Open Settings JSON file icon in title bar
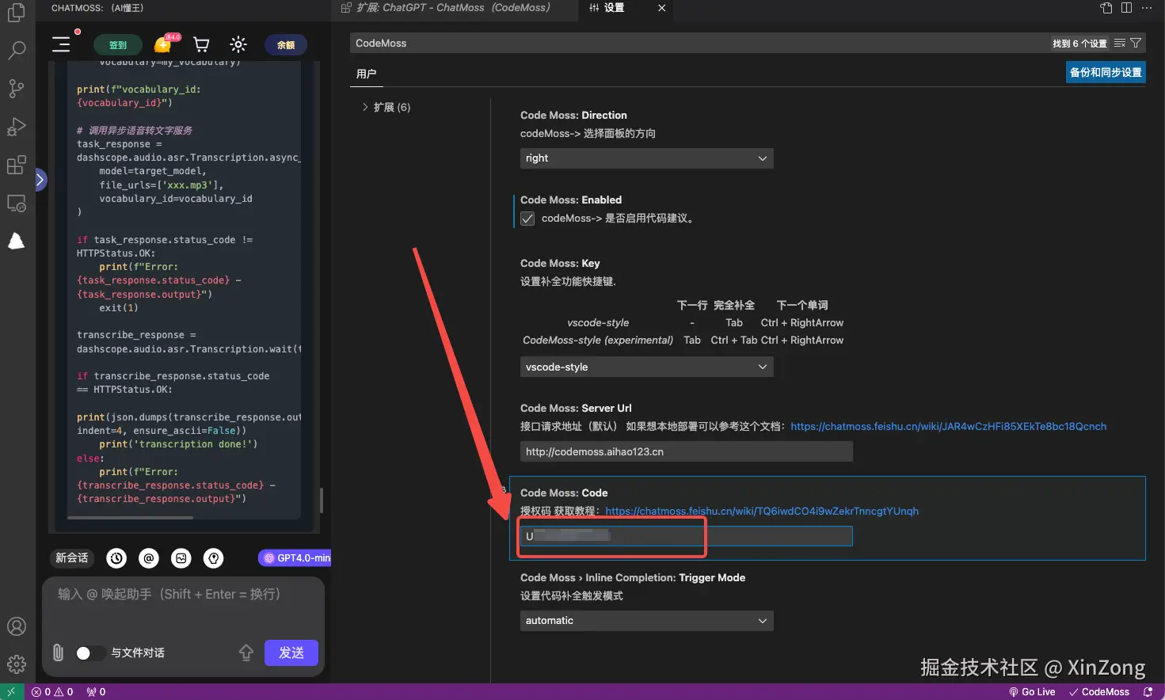Screen dimensions: 1165x700 coord(1106,8)
